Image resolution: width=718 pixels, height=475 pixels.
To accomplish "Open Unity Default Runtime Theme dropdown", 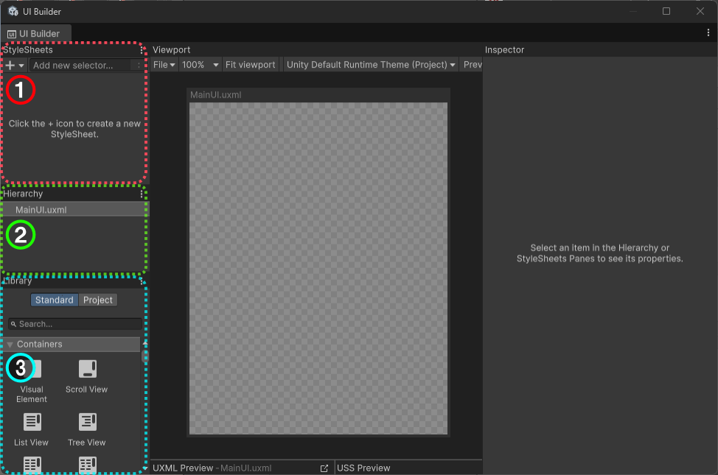I will coord(371,65).
